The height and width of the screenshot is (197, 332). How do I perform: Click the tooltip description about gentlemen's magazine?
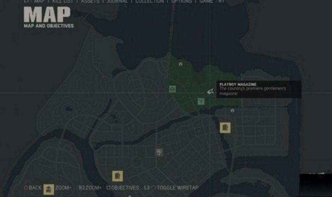click(x=253, y=91)
